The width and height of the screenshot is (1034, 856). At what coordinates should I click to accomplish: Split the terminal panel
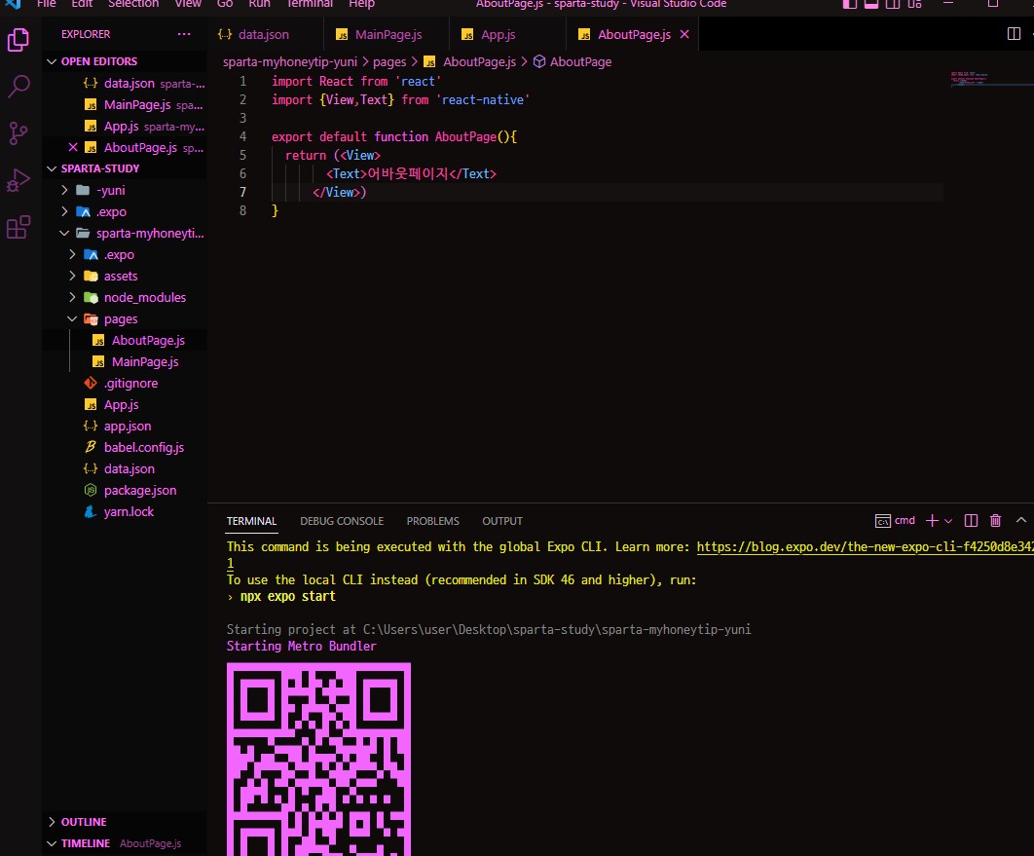[971, 521]
